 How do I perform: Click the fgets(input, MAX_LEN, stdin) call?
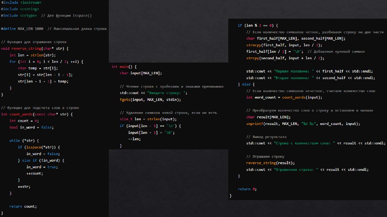(x=150, y=99)
